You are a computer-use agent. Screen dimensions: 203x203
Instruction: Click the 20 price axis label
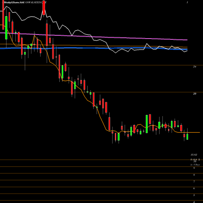(194, 94)
